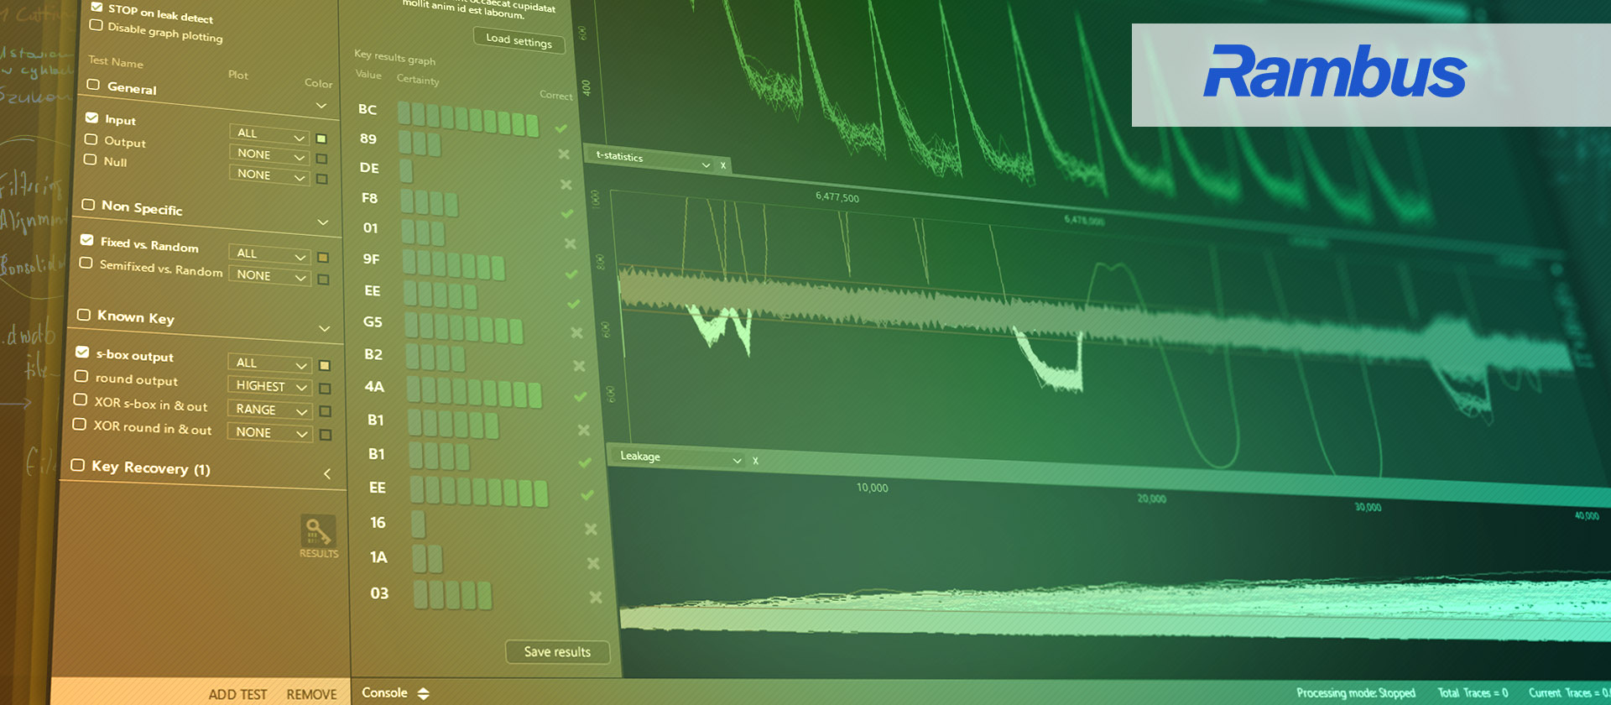
Task: Enable XOR round in & out checkbox
Action: 79,424
